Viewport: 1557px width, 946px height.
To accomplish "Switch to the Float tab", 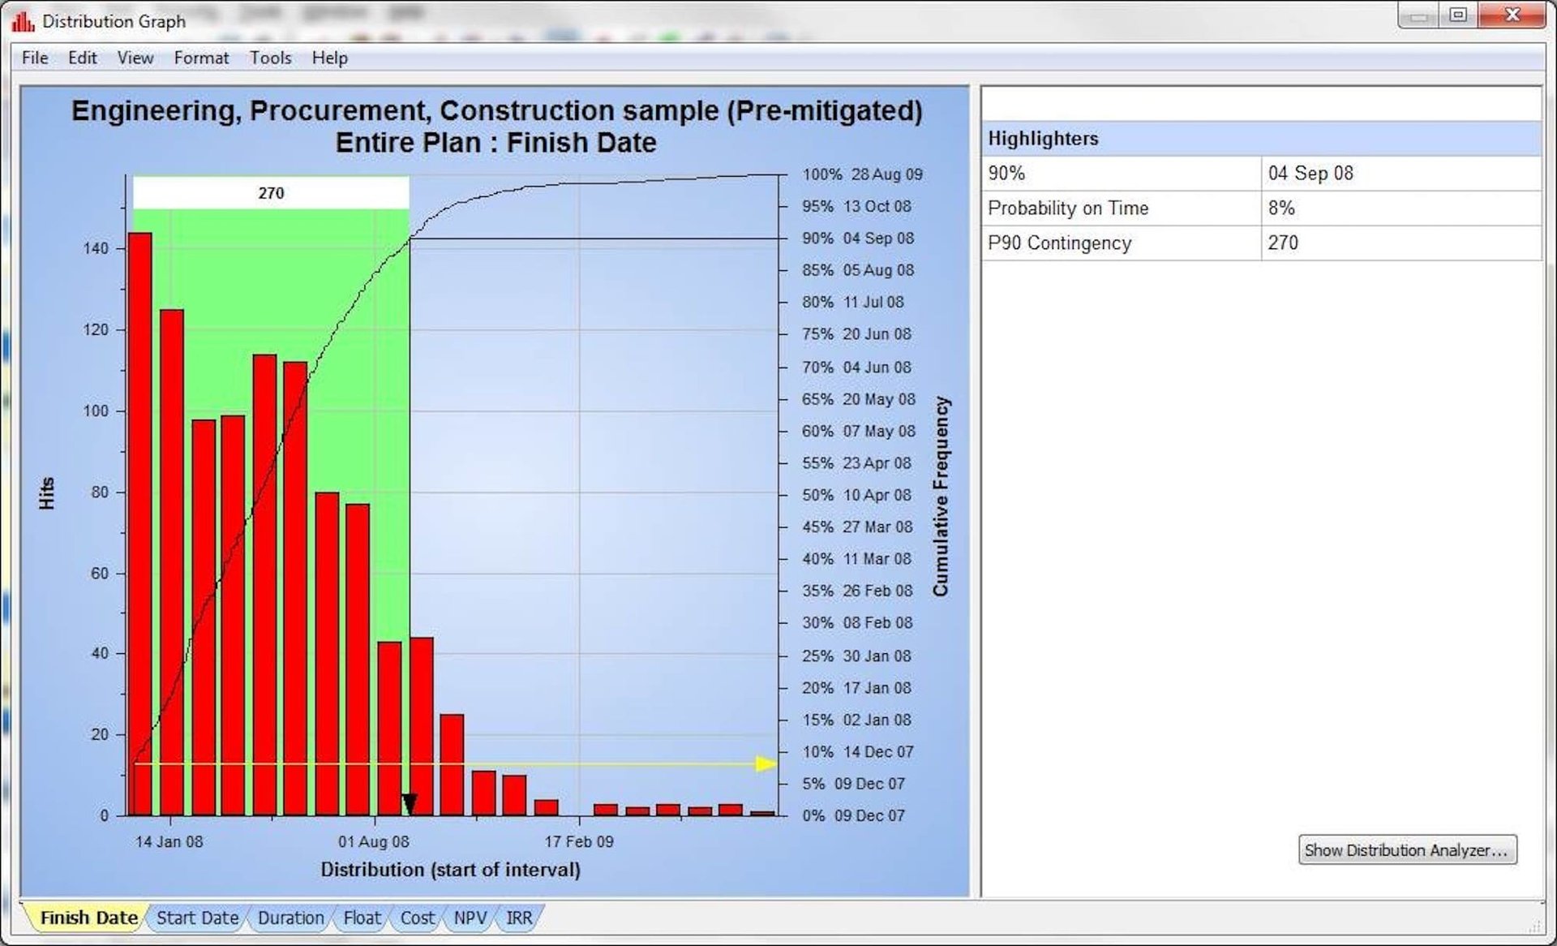I will click(x=361, y=918).
